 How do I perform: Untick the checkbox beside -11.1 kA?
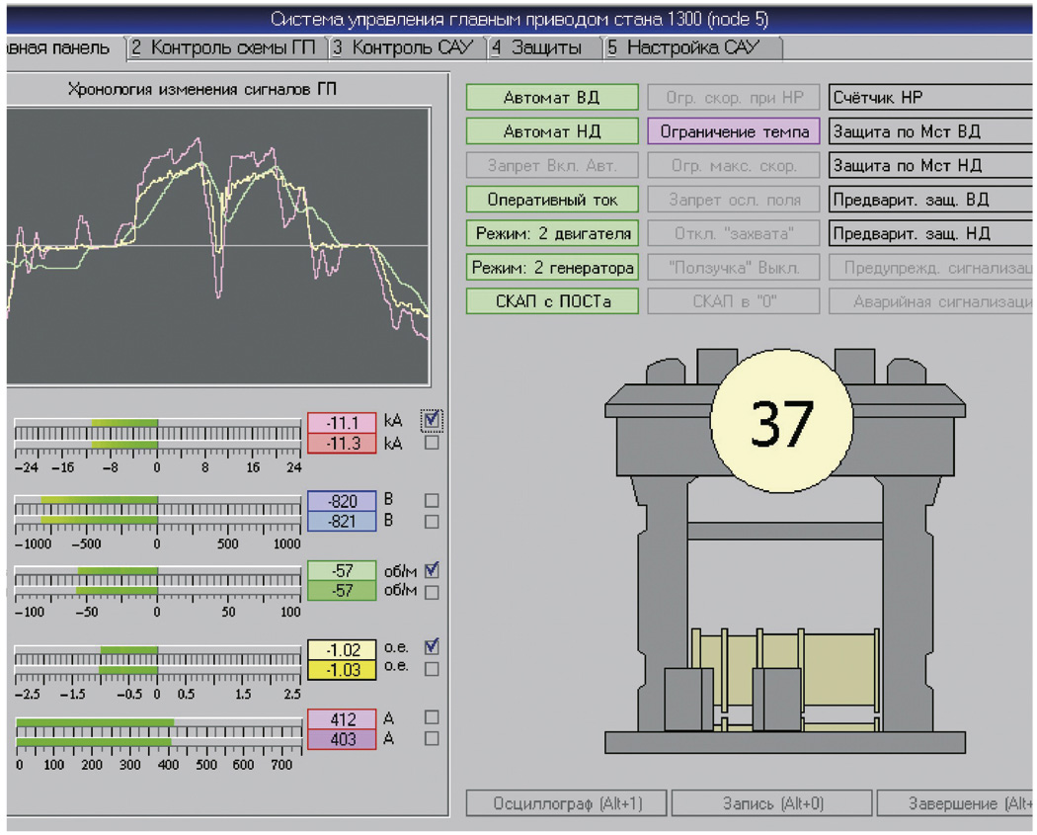pos(432,420)
